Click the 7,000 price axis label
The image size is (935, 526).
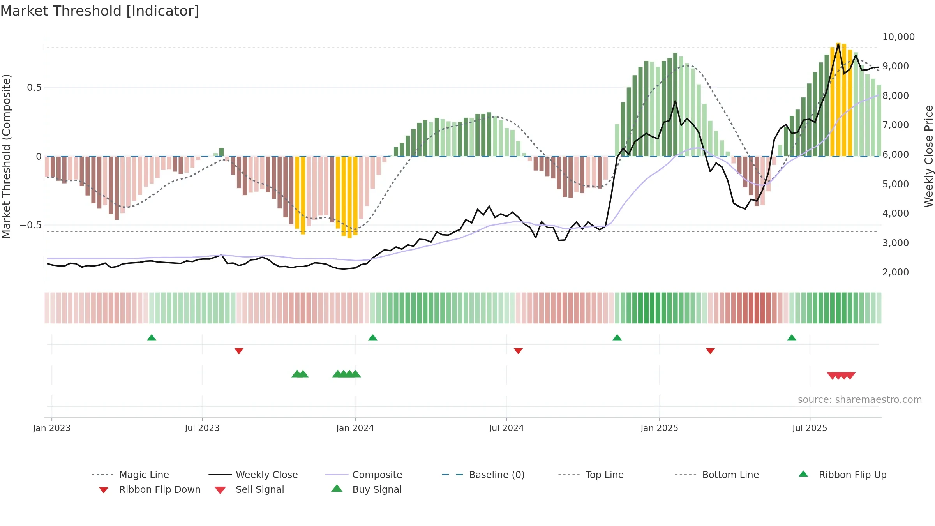[x=896, y=125]
